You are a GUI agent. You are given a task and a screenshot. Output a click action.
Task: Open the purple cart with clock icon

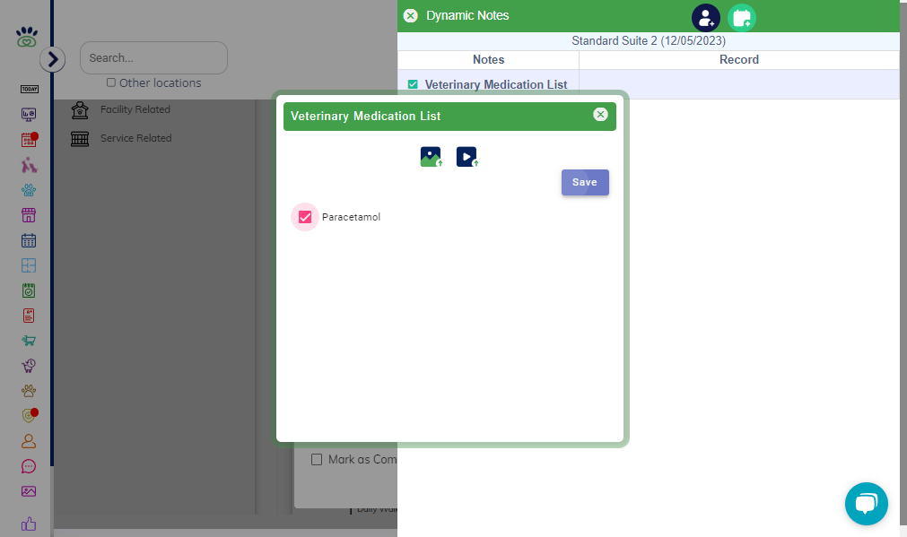pos(29,366)
